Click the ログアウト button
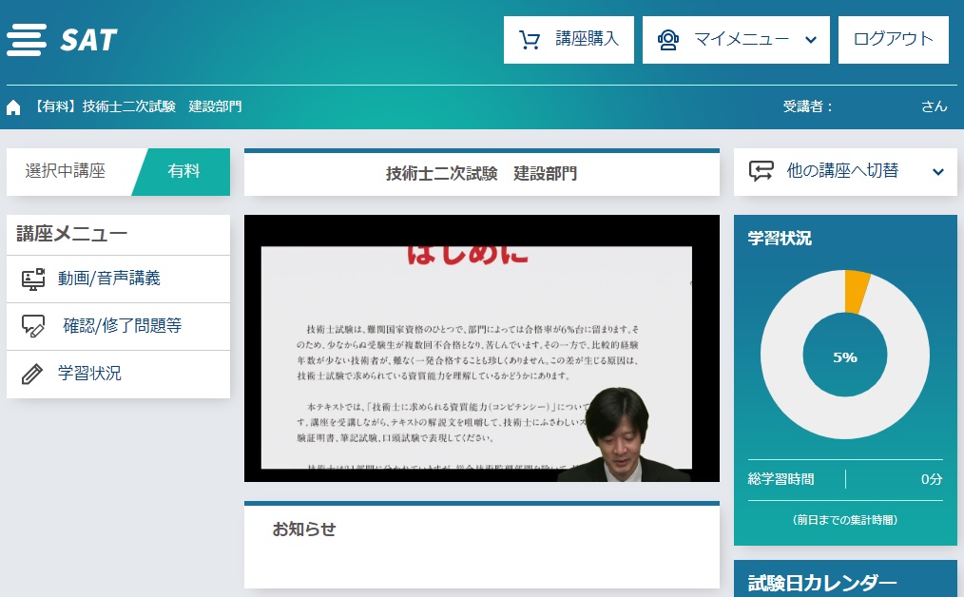The image size is (964, 597). tap(894, 40)
